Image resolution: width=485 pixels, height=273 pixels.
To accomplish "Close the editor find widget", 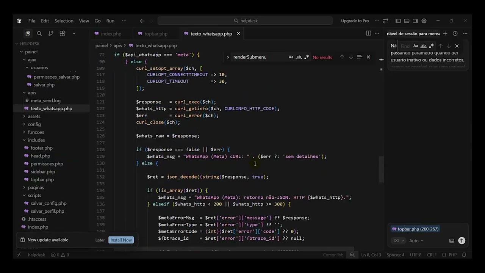I will [368, 57].
